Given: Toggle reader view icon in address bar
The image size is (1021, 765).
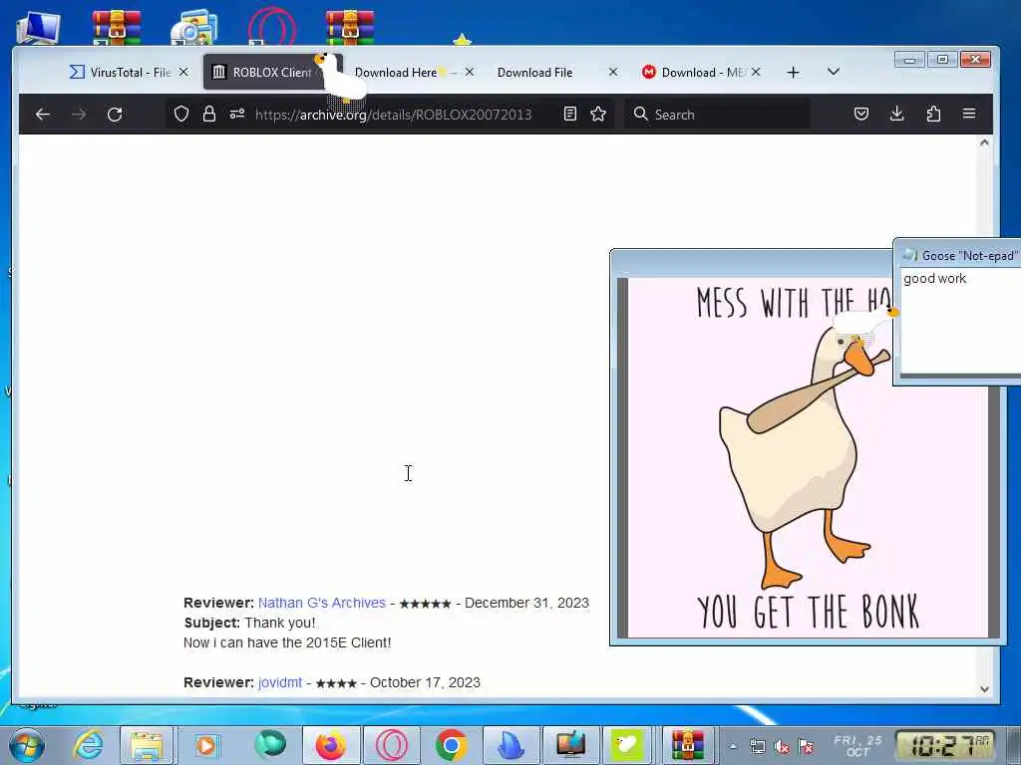Looking at the screenshot, I should point(569,115).
